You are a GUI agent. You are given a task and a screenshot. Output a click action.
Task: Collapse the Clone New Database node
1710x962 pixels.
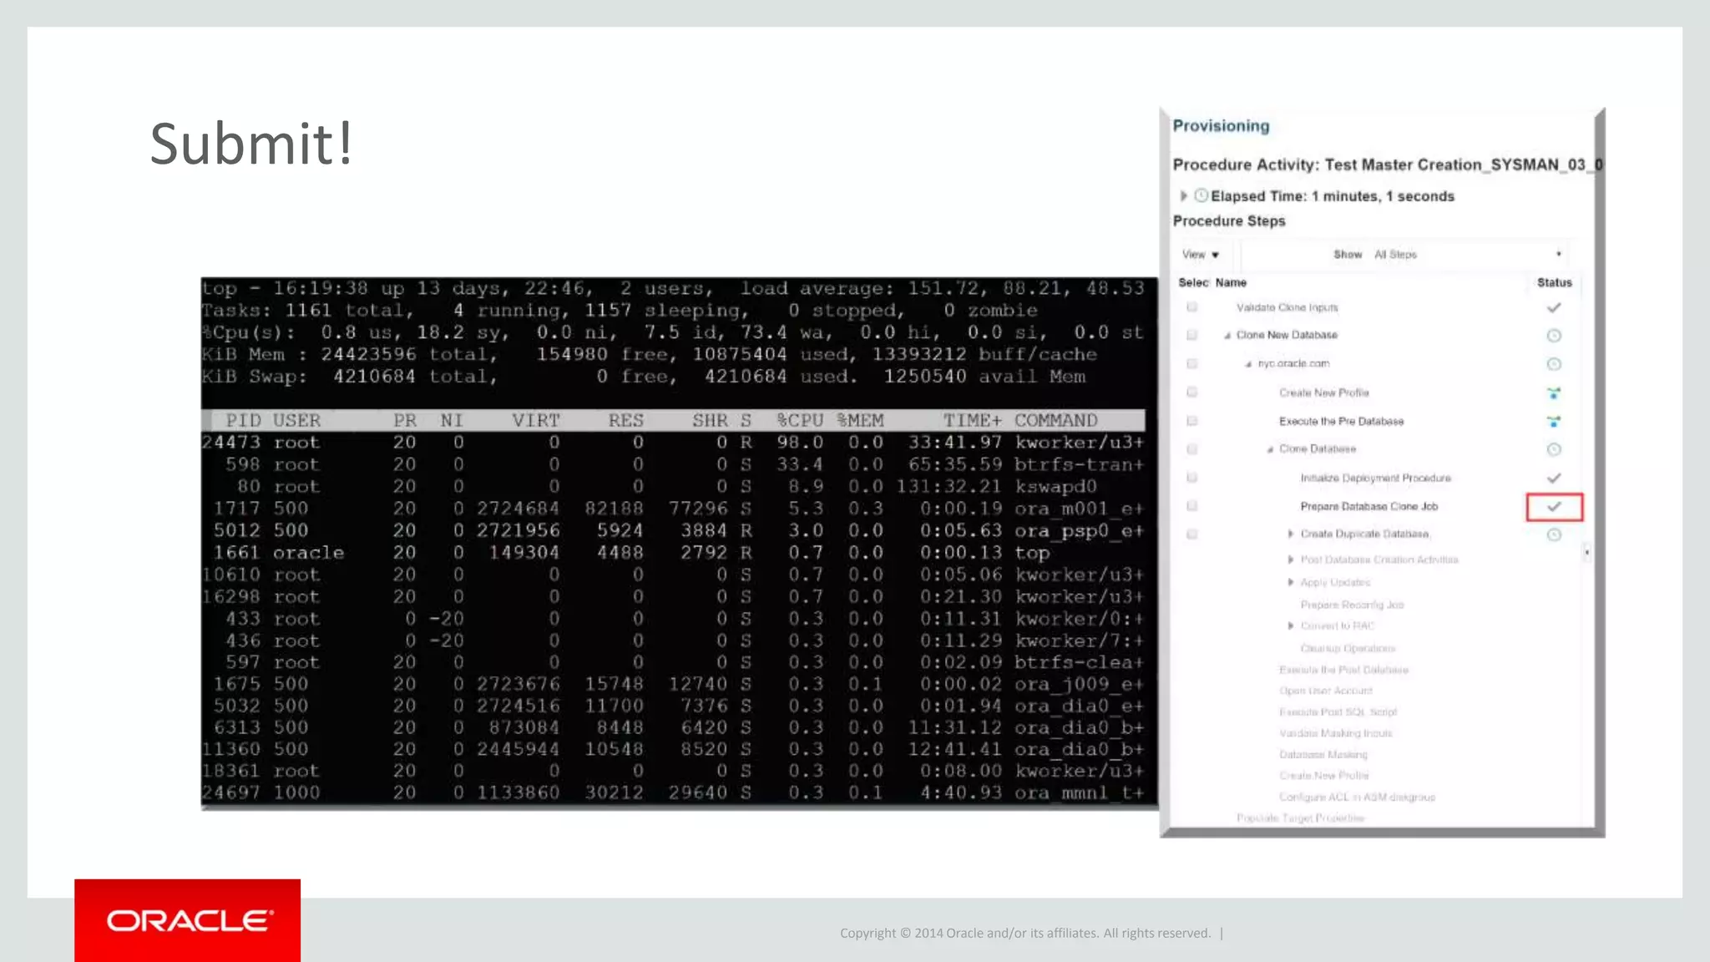pos(1227,336)
